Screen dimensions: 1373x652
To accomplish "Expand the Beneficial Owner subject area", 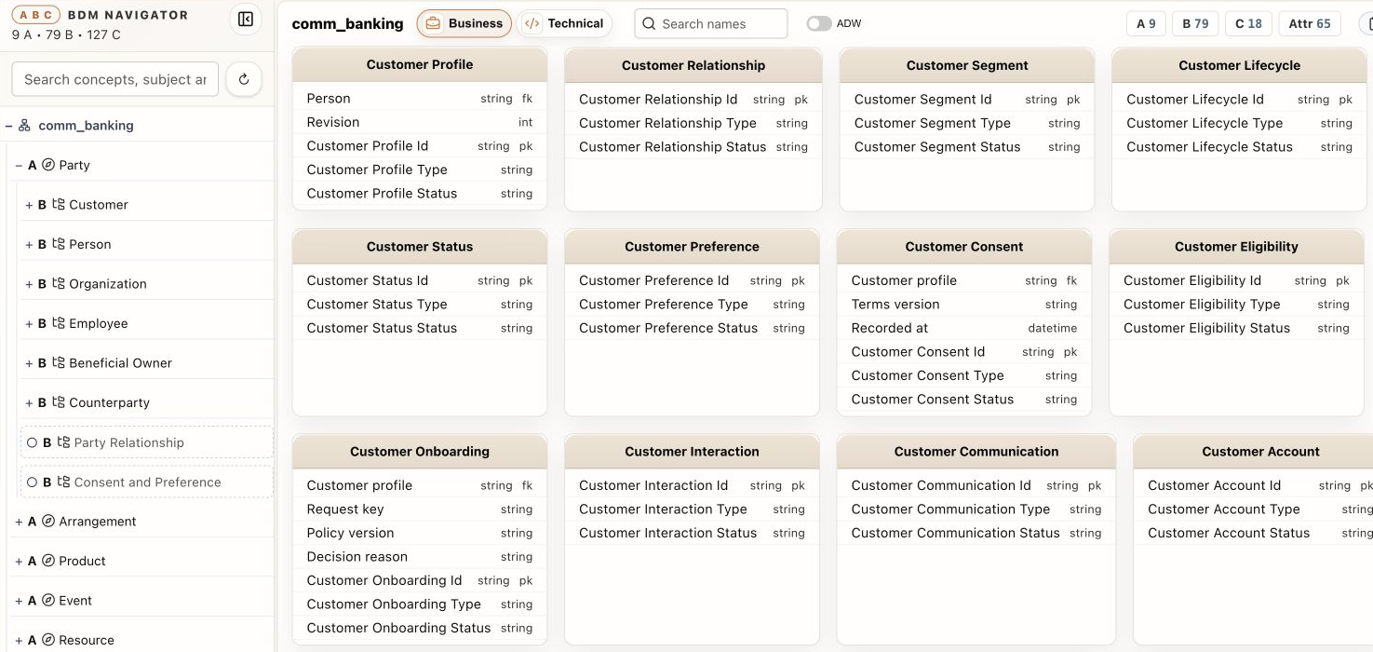I will 29,363.
